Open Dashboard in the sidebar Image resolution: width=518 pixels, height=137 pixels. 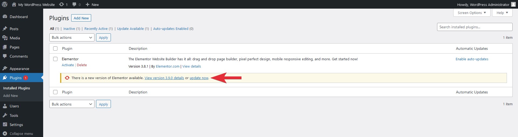click(x=19, y=17)
